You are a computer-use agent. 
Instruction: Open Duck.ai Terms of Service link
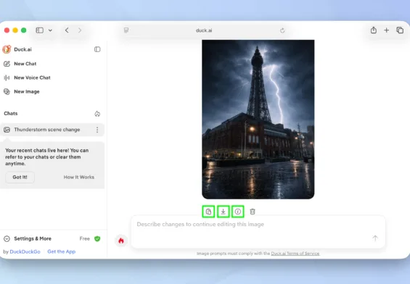pyautogui.click(x=295, y=254)
